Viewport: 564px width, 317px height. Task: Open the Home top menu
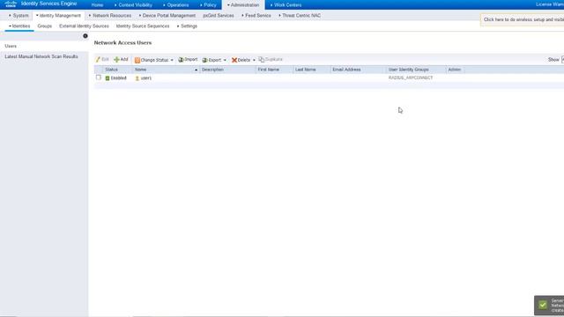pos(97,5)
